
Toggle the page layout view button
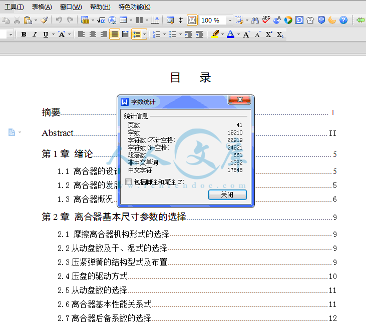(x=192, y=20)
